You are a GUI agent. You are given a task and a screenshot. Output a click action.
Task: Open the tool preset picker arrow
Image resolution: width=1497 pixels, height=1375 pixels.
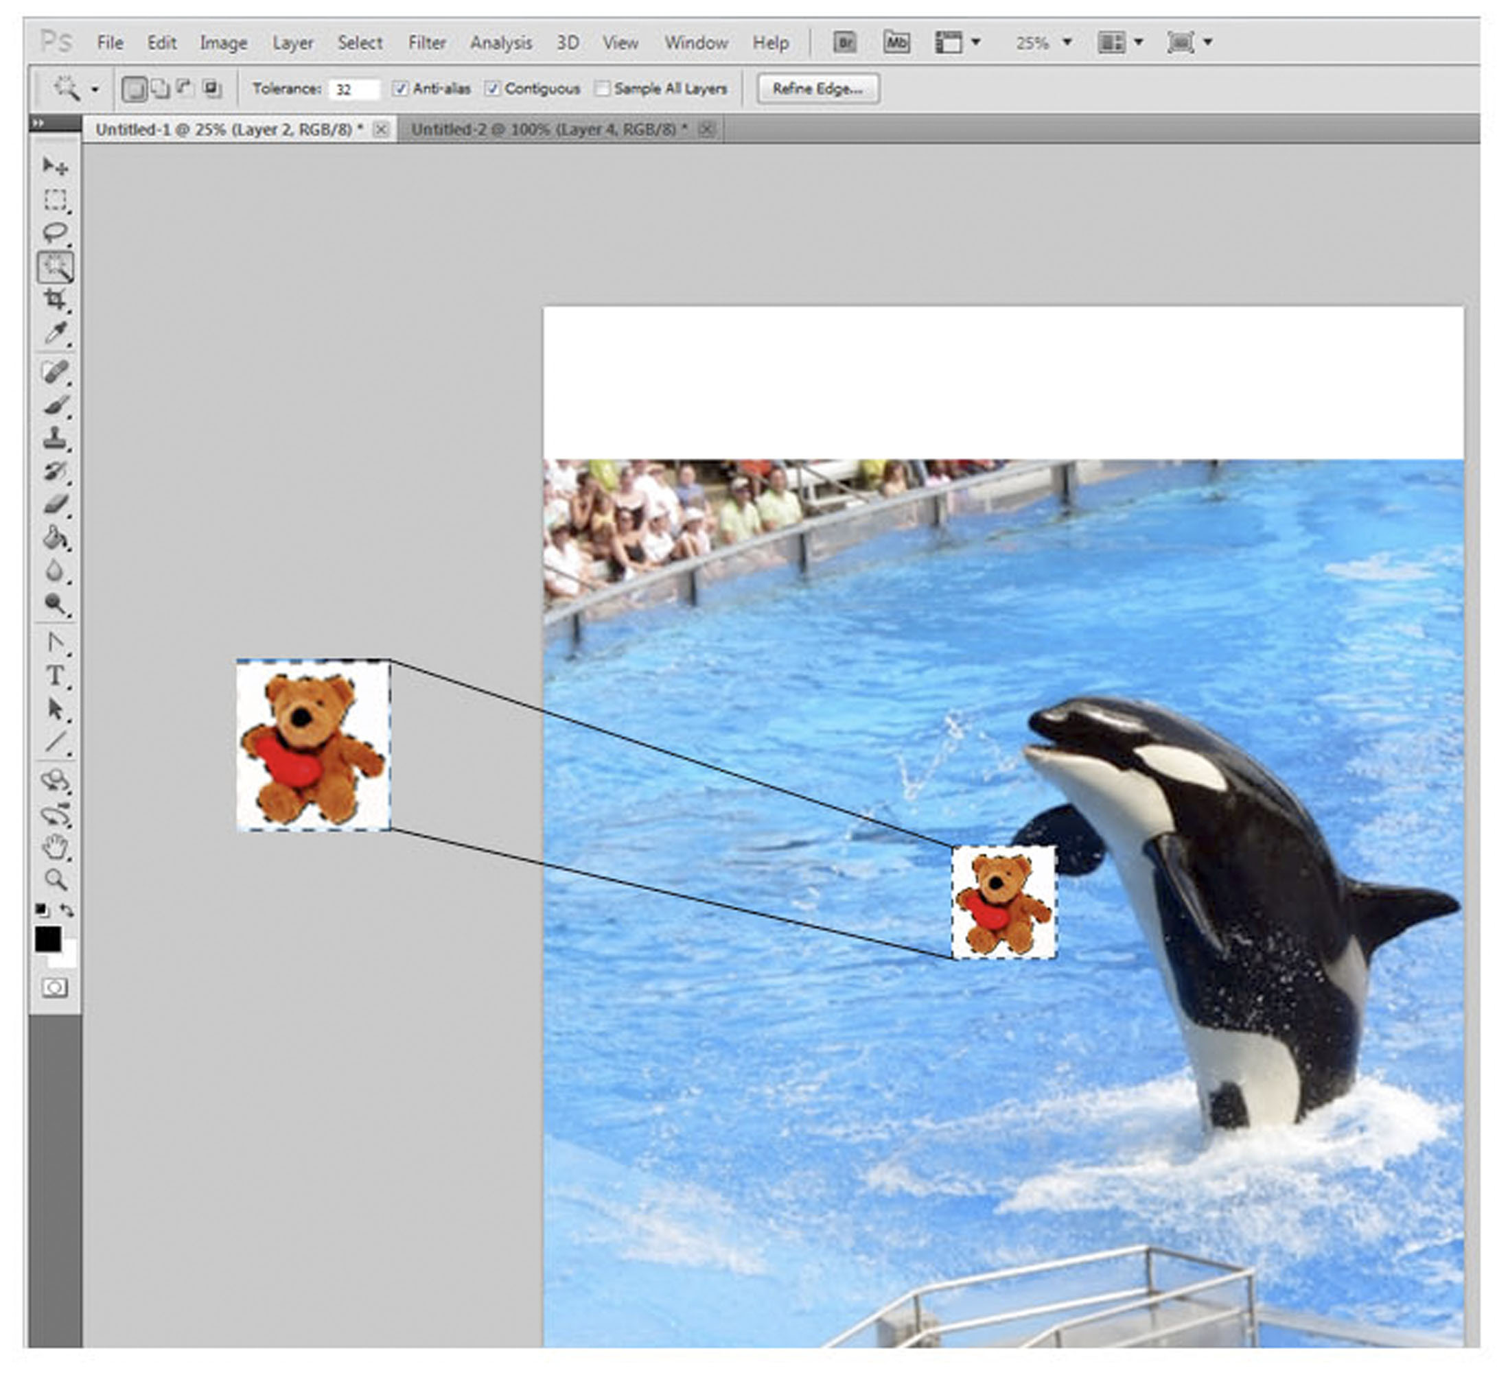coord(95,89)
